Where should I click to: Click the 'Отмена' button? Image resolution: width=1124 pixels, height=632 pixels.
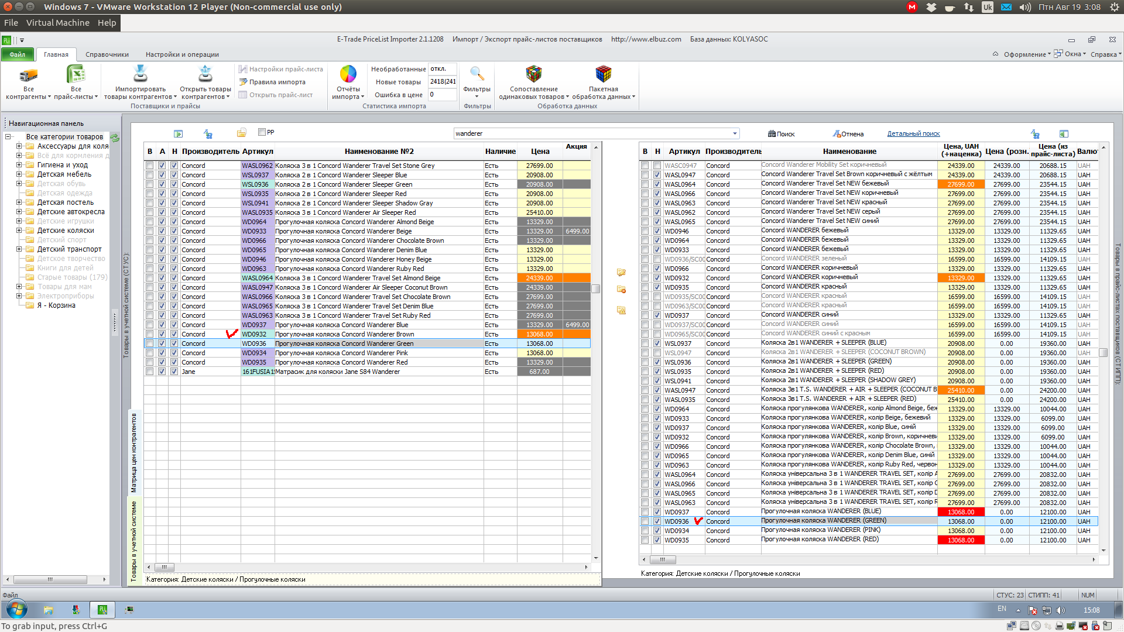(848, 134)
